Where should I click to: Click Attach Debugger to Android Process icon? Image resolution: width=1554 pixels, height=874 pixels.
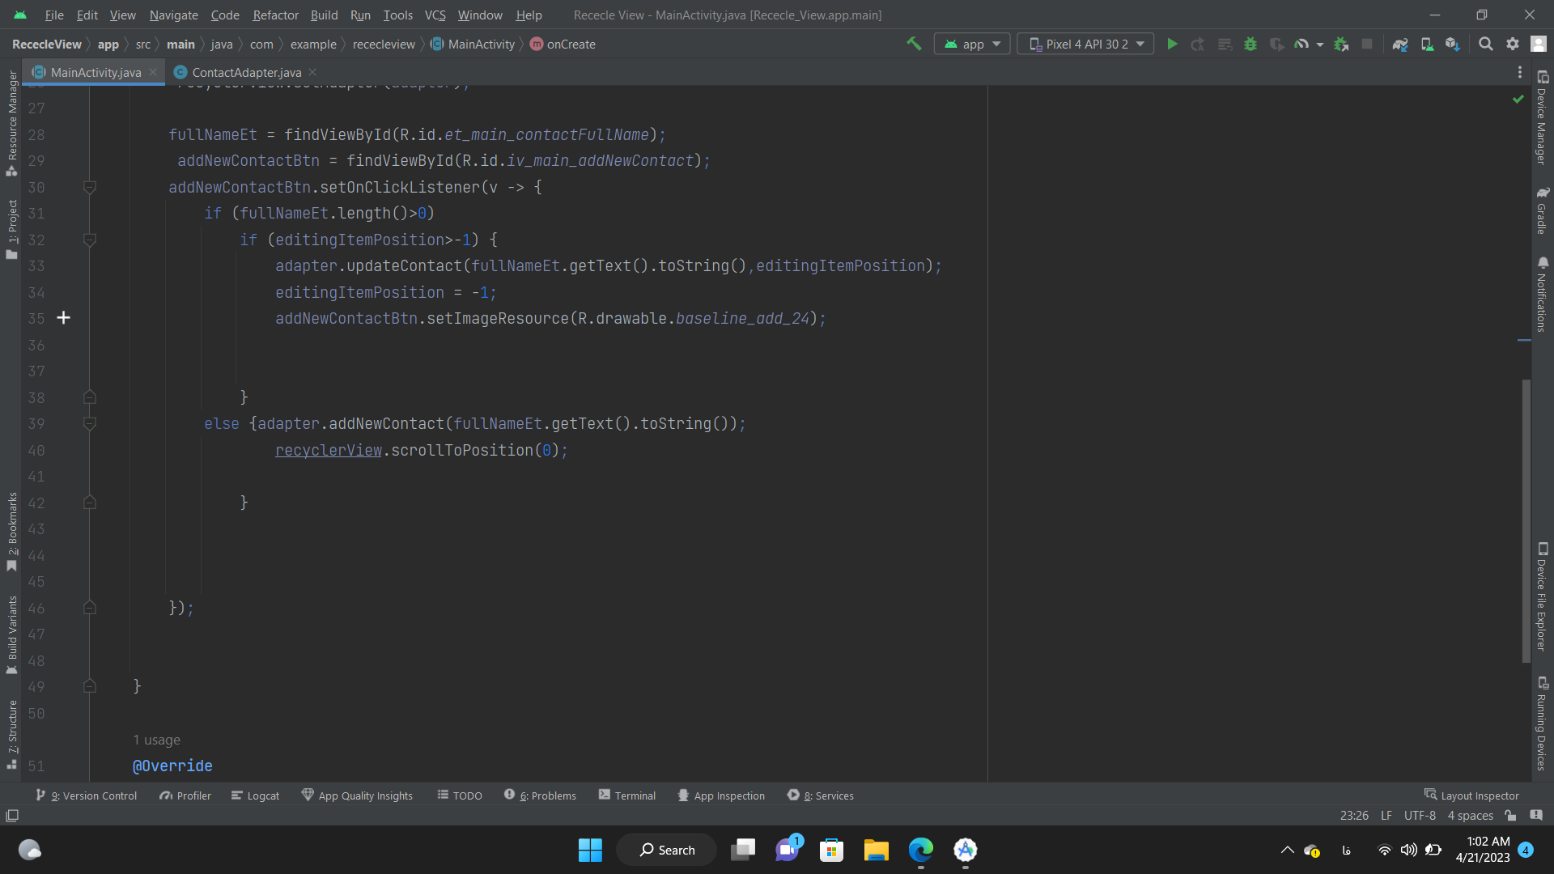[1341, 44]
